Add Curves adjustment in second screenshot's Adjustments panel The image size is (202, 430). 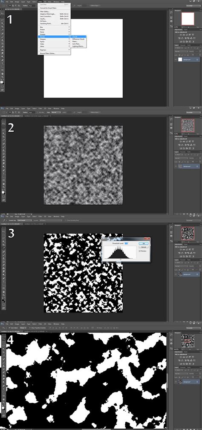click(x=187, y=141)
